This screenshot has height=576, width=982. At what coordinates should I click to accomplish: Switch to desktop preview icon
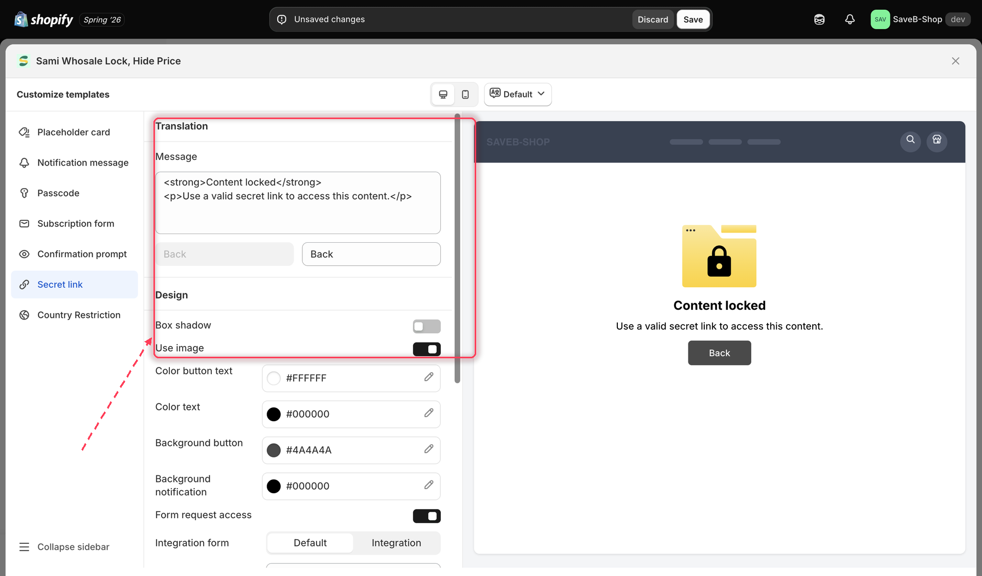(x=443, y=95)
